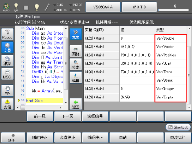Click code editor scroll up arrow
The width and height of the screenshot is (192, 144).
66,28
